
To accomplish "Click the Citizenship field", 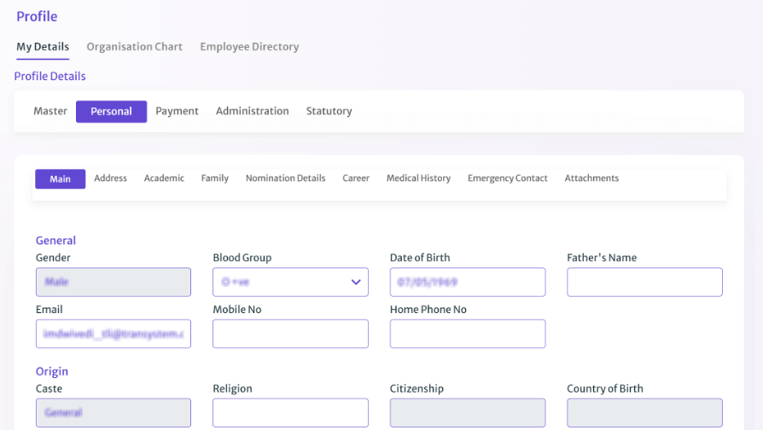I will [468, 413].
